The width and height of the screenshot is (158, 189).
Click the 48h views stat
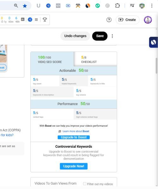[17, 20]
